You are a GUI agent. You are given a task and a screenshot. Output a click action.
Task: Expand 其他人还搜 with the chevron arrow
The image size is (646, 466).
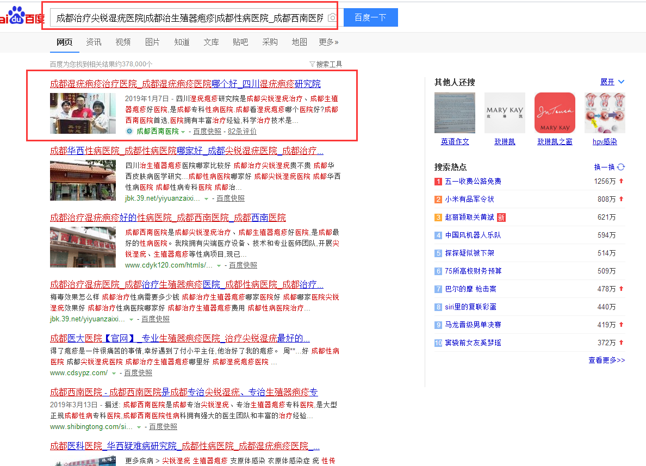[x=622, y=82]
